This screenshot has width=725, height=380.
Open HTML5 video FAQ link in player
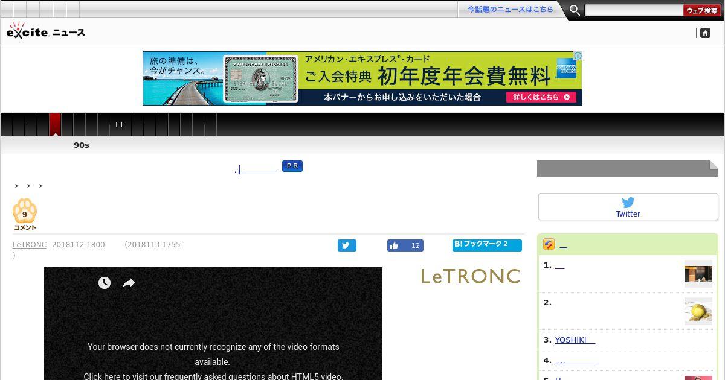(213, 376)
